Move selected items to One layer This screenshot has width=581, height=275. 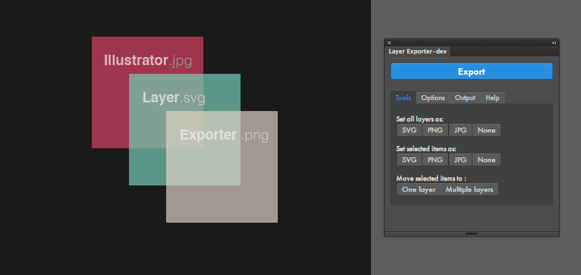[x=419, y=190]
